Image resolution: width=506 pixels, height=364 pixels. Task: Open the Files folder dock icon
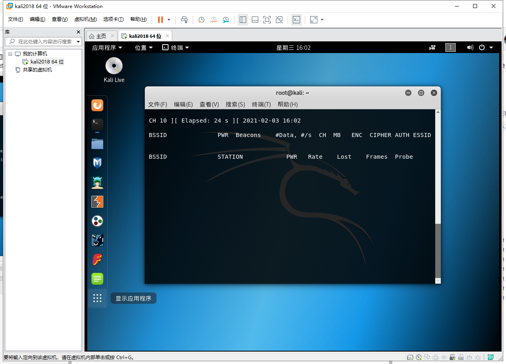point(97,144)
